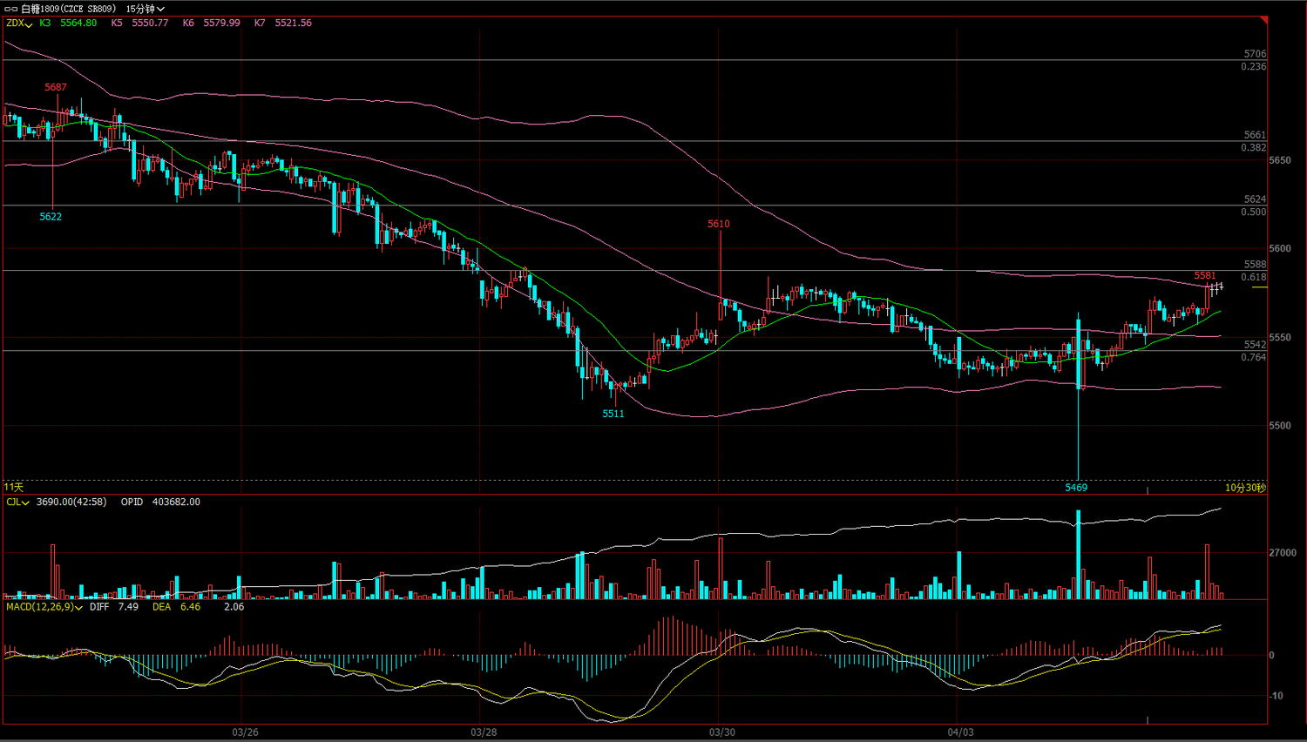Viewport: 1307px width, 742px height.
Task: Open the CJL volume indicator dropdown
Action: 17,503
